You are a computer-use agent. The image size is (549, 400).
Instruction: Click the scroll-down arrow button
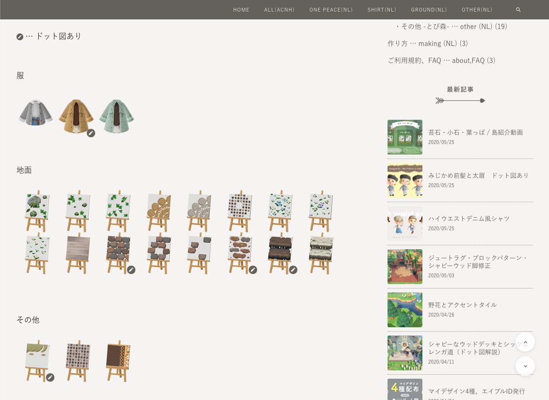point(525,366)
